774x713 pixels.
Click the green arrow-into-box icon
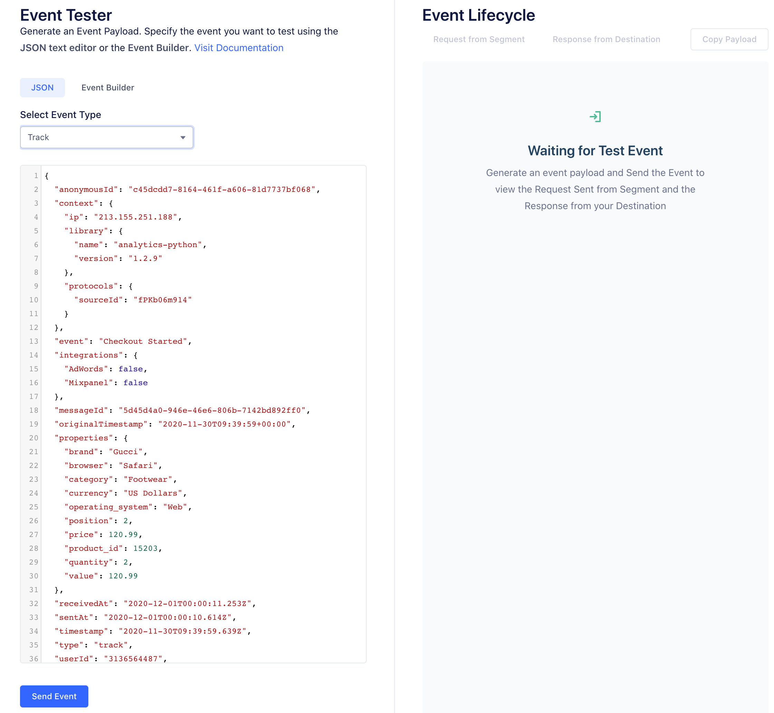click(x=595, y=117)
